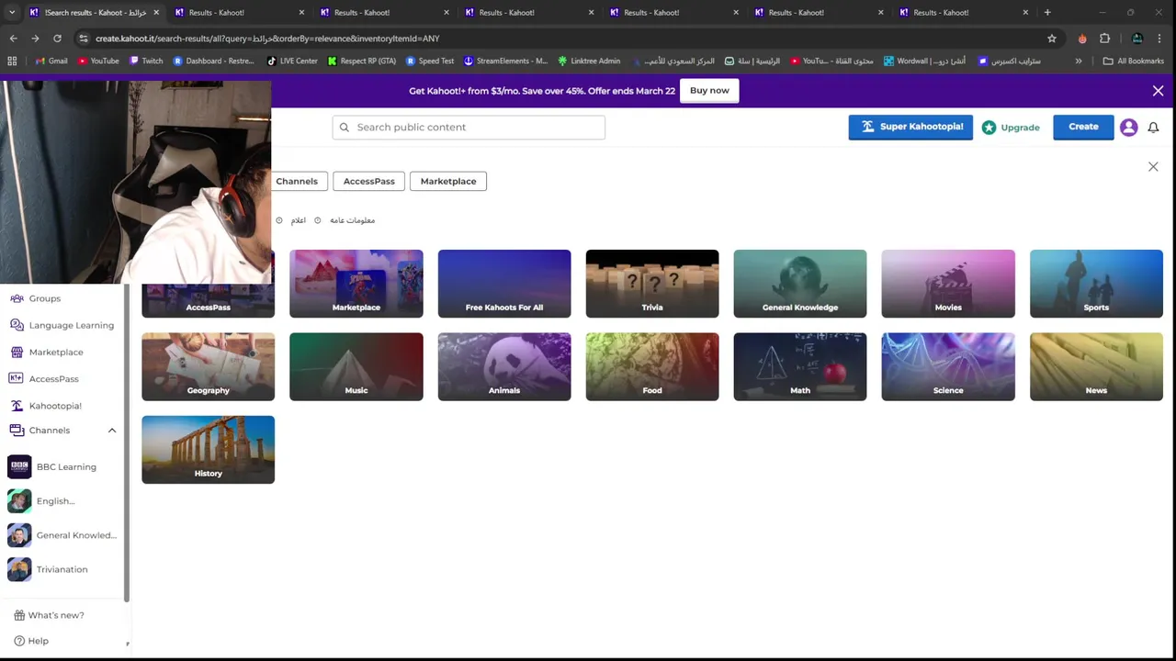The width and height of the screenshot is (1176, 661).
Task: Bookmark this page with star icon
Action: tap(1052, 39)
